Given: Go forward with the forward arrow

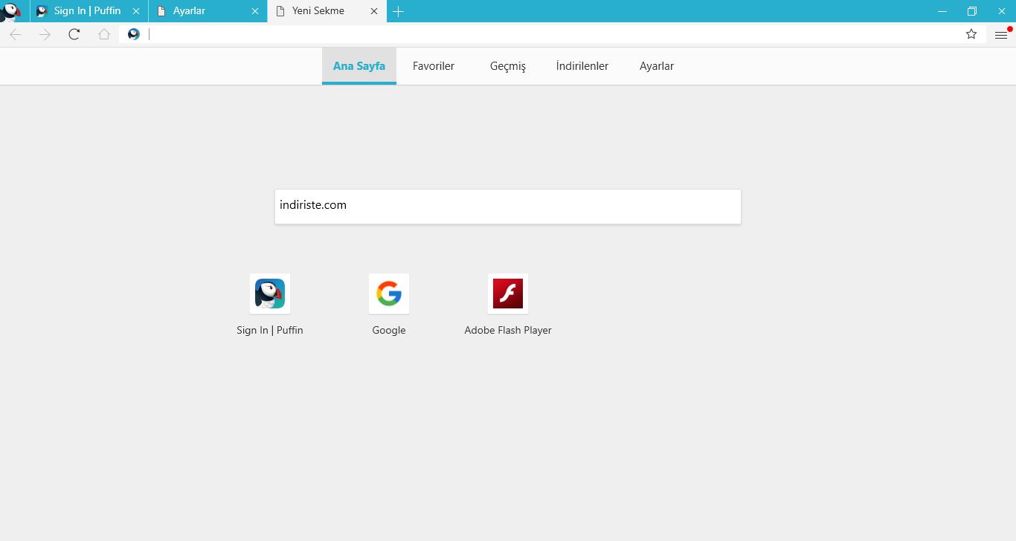Looking at the screenshot, I should point(45,34).
